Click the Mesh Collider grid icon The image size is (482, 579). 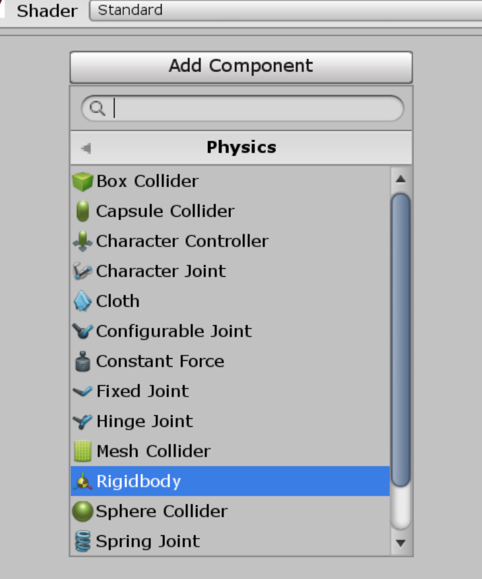pyautogui.click(x=82, y=451)
